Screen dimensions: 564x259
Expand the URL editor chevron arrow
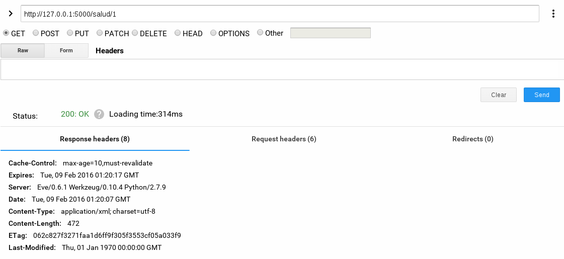coord(11,13)
